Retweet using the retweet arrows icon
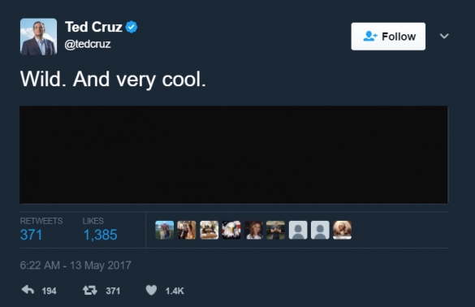 [90, 290]
